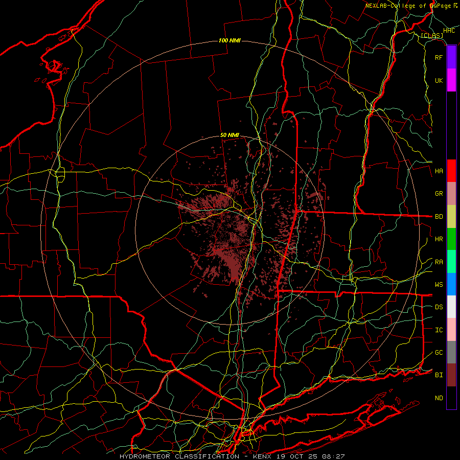Click the light green RA legend swatch

point(451,262)
